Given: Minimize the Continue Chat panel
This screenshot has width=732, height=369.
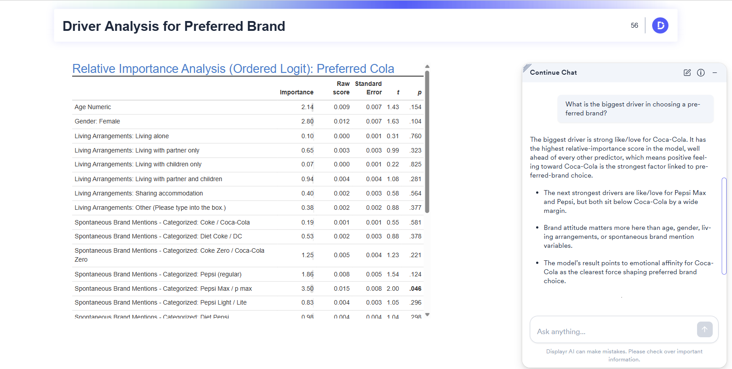Looking at the screenshot, I should pos(715,72).
